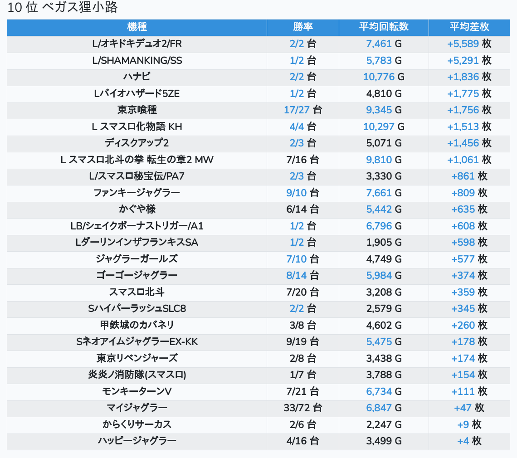Select L スマスロ化物語 KH machine name
517x458 pixels.
click(x=137, y=127)
